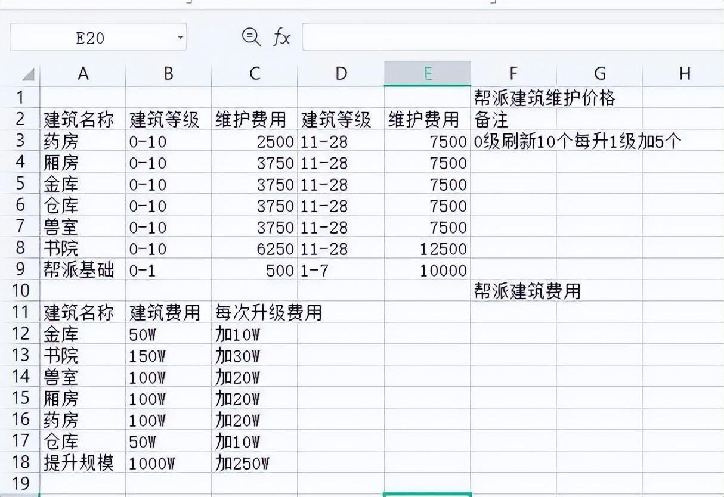Image resolution: width=724 pixels, height=497 pixels.
Task: Click cell C13 containing 加30W
Action: pyautogui.click(x=255, y=356)
